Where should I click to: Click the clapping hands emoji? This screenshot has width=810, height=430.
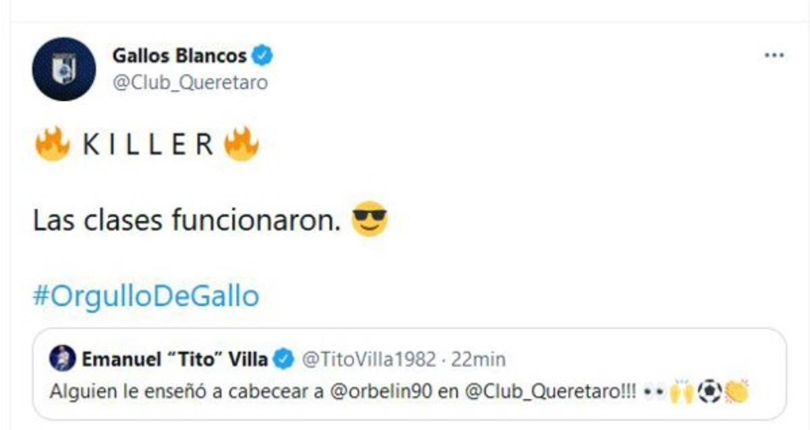[x=737, y=391]
